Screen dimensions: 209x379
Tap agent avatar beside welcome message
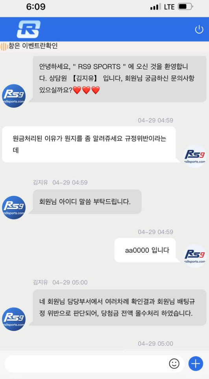point(14,96)
